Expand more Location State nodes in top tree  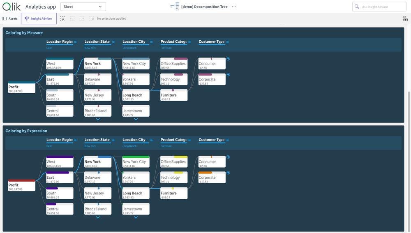[x=98, y=120]
